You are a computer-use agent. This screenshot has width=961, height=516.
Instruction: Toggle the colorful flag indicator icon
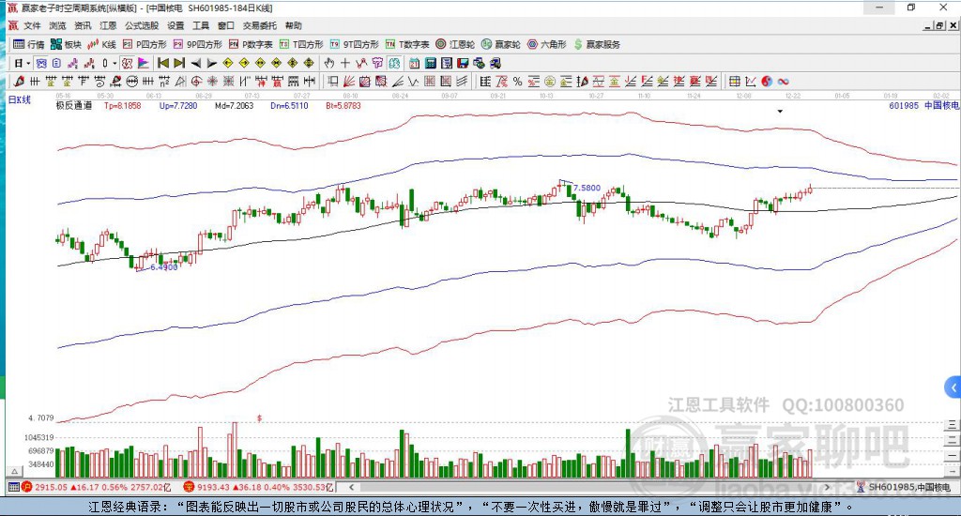coord(143,63)
